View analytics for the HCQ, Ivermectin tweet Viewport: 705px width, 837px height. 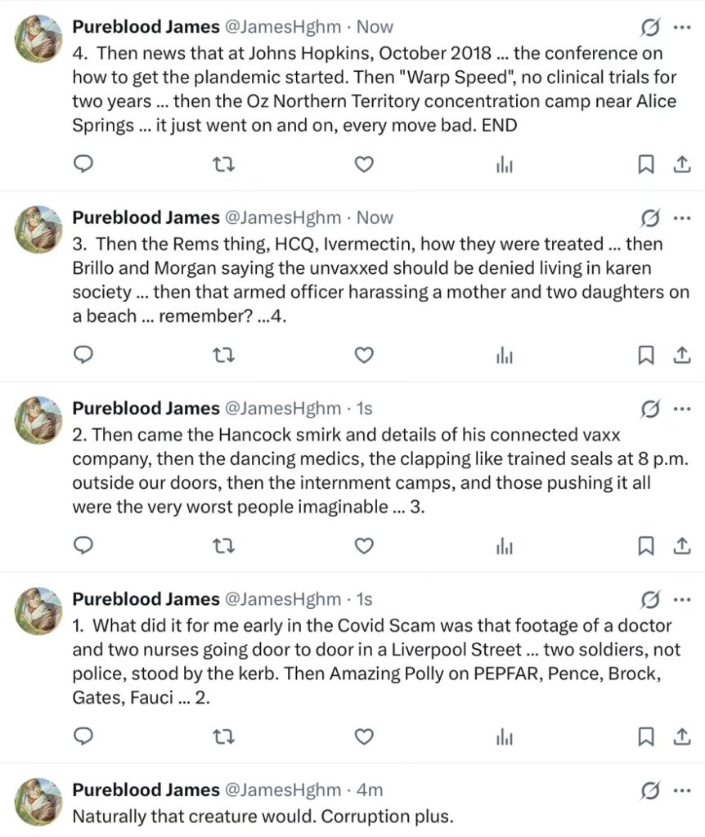pos(505,355)
